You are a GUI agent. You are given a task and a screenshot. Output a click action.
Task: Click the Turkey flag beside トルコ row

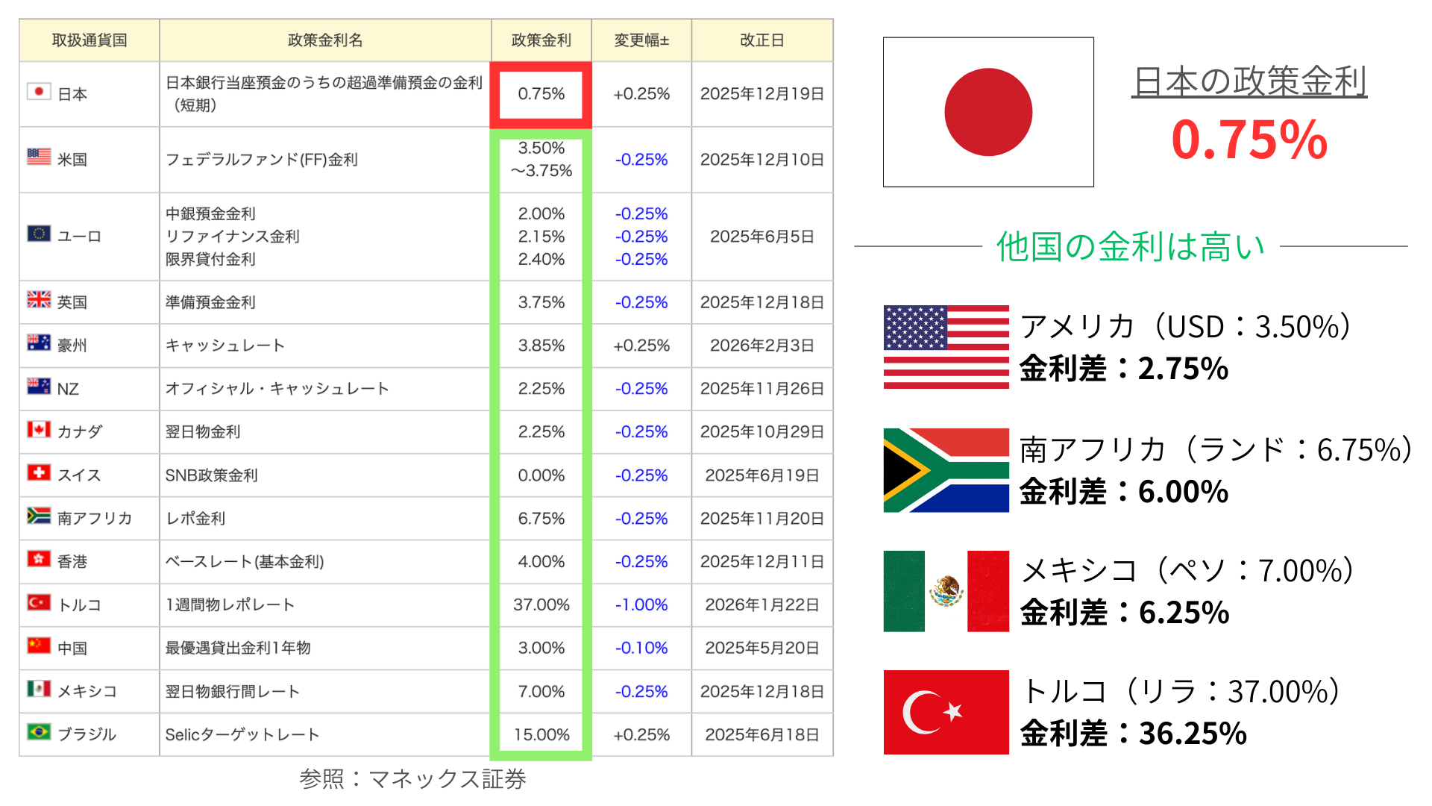point(39,602)
